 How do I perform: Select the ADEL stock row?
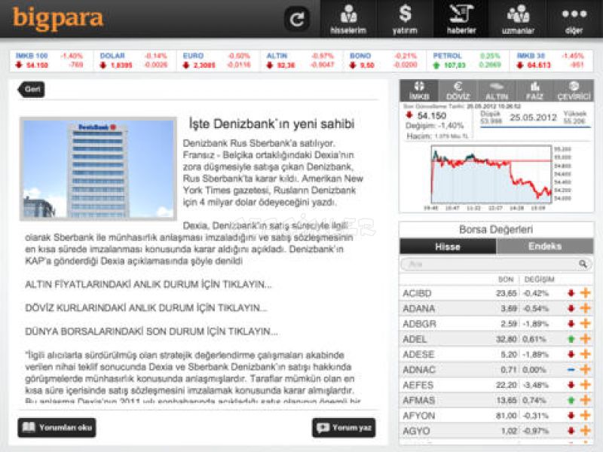(497, 339)
